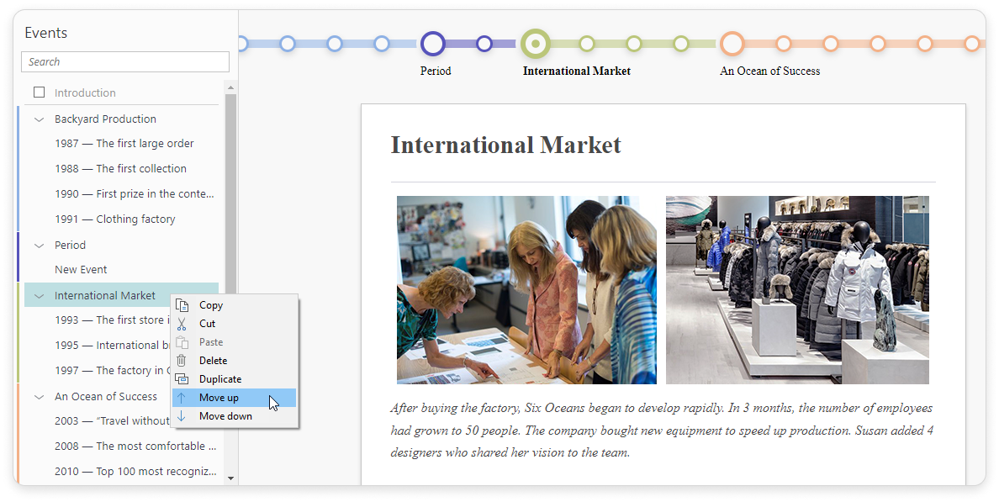999x502 pixels.
Task: Click the Search events input field
Action: [x=124, y=61]
